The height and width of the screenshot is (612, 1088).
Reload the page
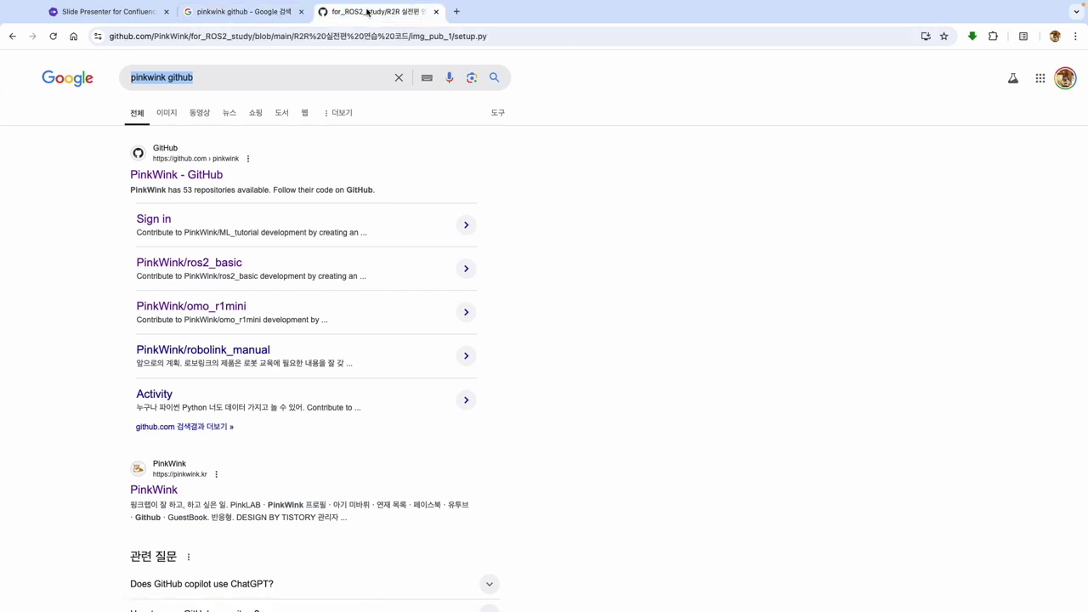point(53,37)
